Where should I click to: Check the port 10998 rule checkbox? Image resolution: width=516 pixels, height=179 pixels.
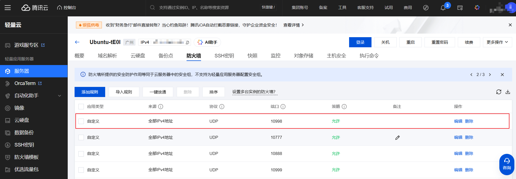(x=81, y=121)
